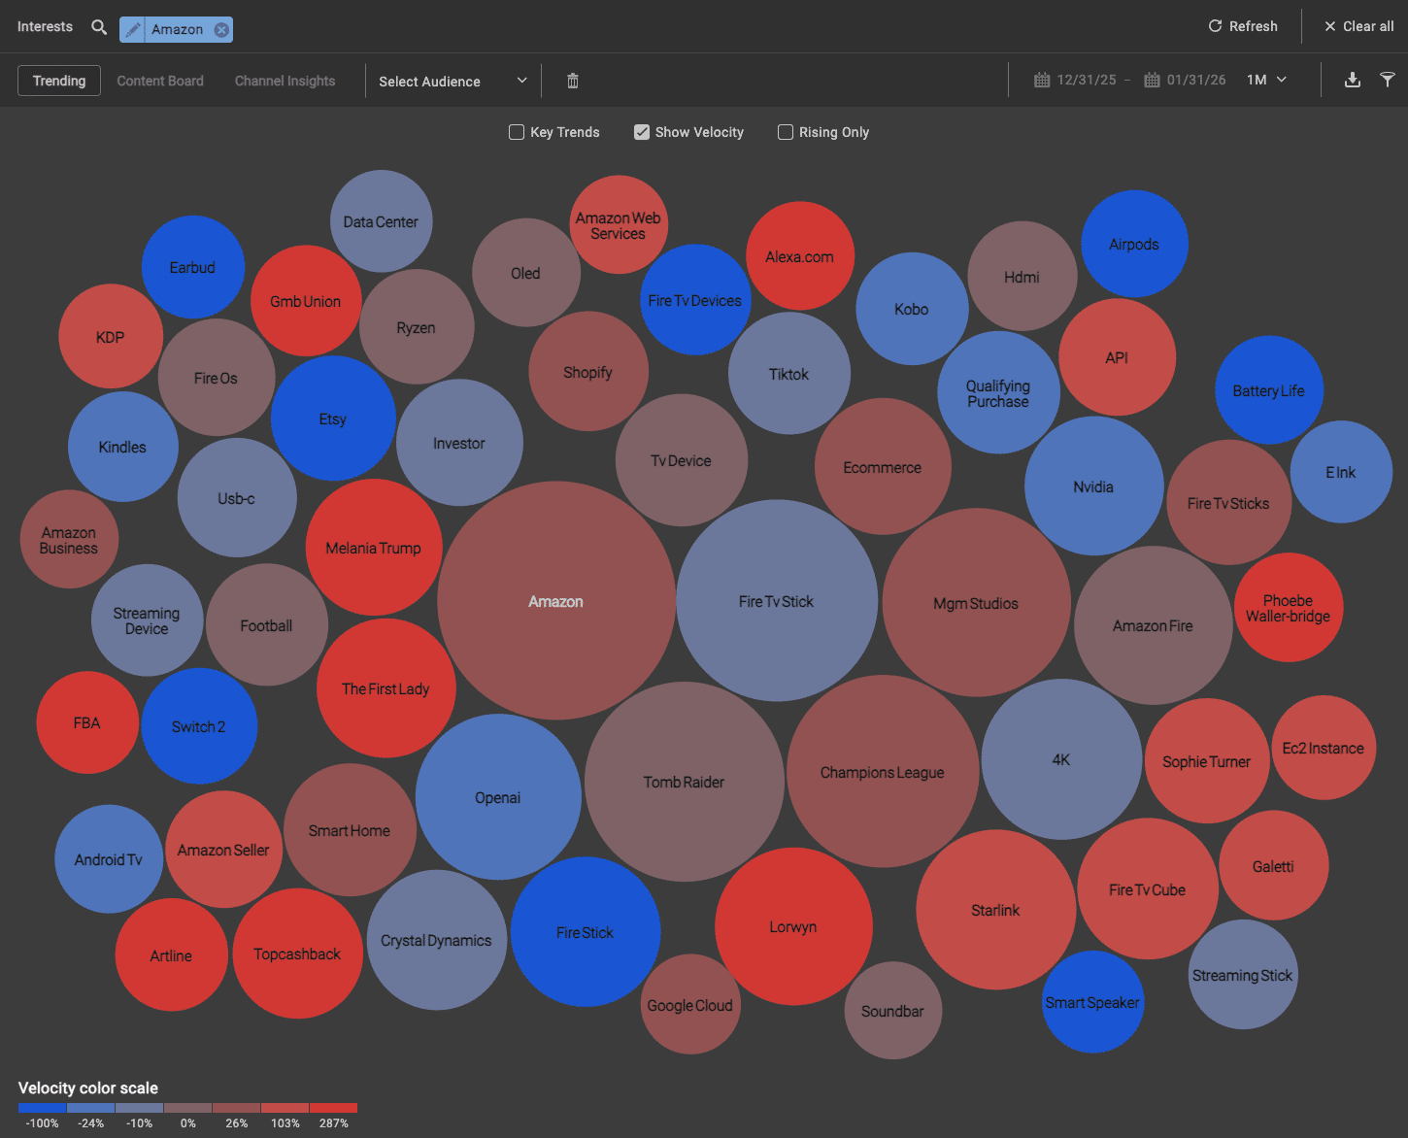This screenshot has width=1408, height=1138.
Task: Switch to the Trending tab
Action: pos(59,81)
